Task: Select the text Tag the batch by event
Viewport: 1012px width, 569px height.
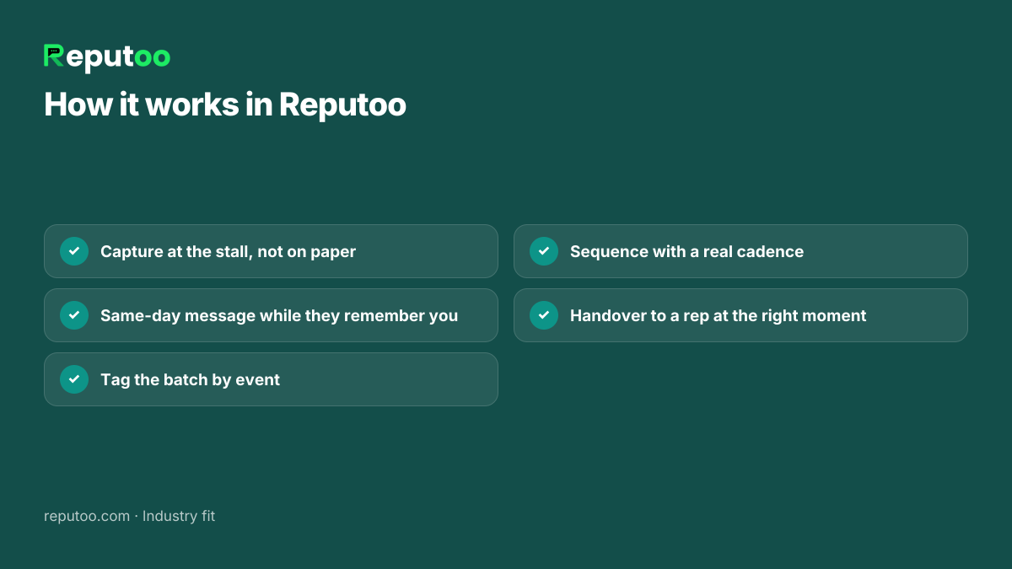Action: tap(190, 380)
